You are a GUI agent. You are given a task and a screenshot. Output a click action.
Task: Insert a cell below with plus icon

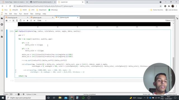pyautogui.click(x=10, y=21)
